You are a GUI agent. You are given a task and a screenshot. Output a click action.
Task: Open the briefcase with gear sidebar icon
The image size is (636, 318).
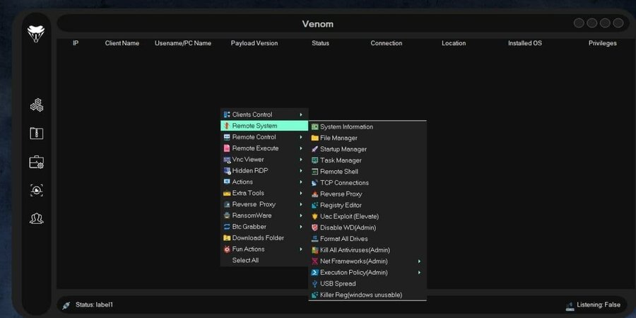point(37,163)
